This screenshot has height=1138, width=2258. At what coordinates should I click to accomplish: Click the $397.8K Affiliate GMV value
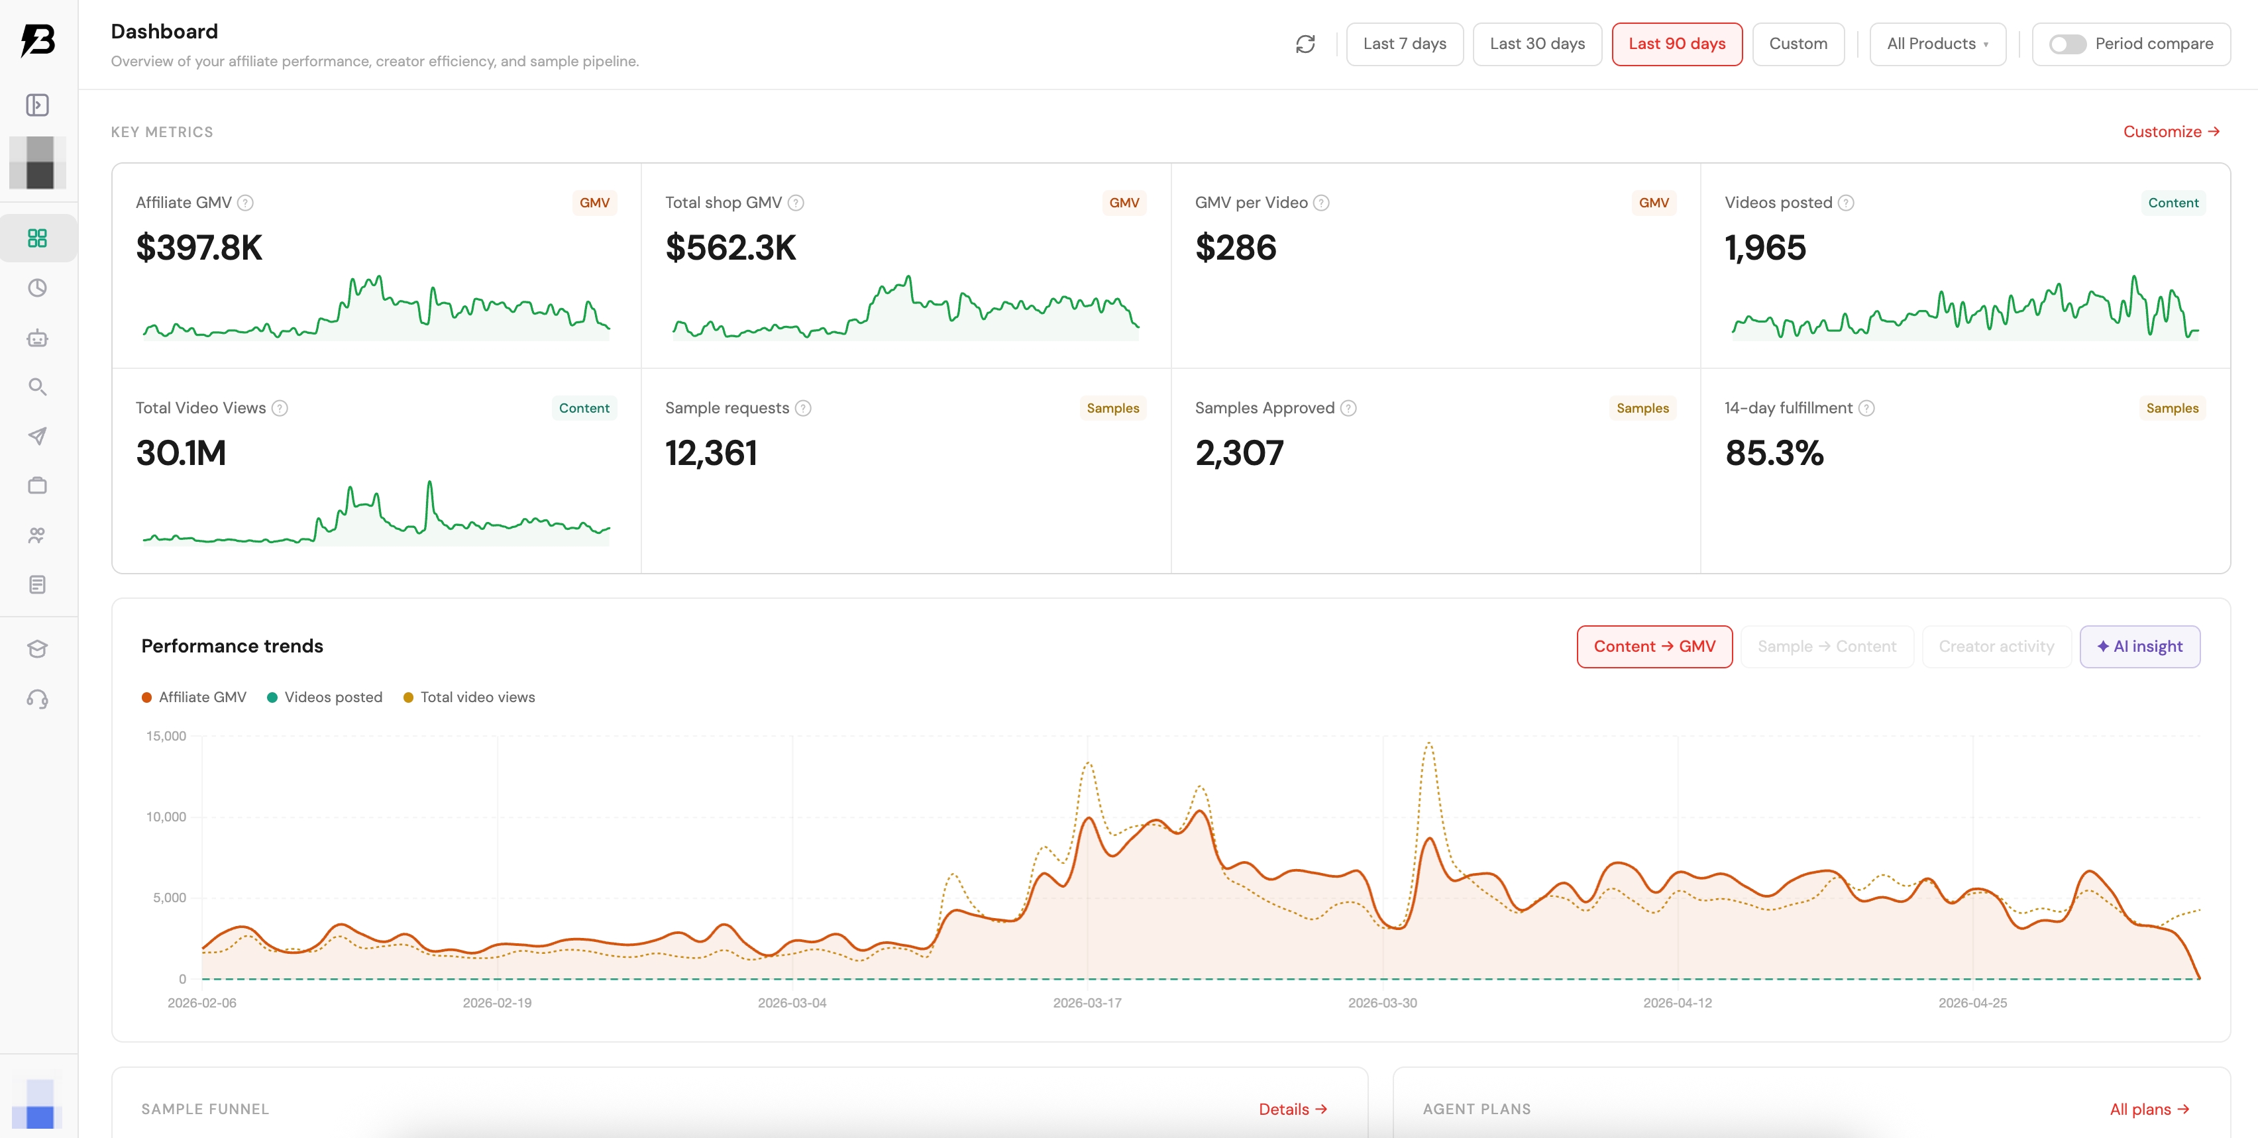pos(199,248)
